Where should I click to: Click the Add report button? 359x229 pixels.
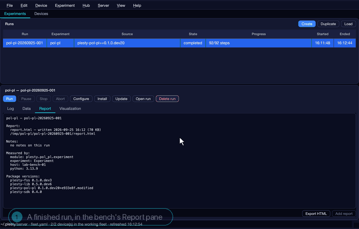coord(344,214)
